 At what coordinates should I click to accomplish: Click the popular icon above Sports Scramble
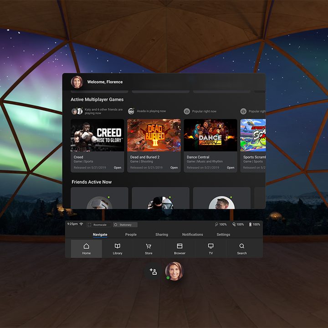[x=243, y=111]
